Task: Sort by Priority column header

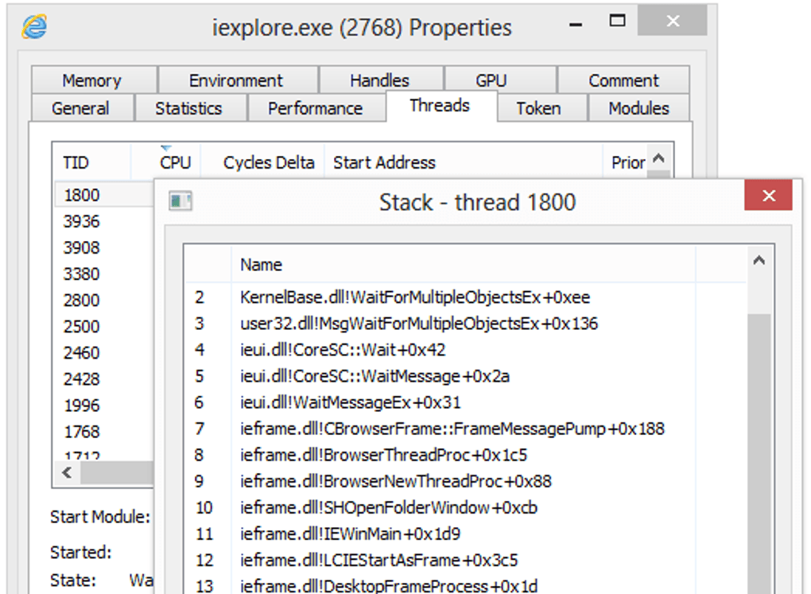Action: 625,162
